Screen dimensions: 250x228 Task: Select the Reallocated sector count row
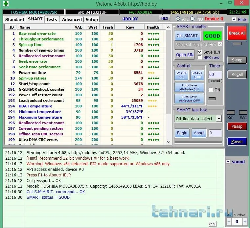pos(85,56)
